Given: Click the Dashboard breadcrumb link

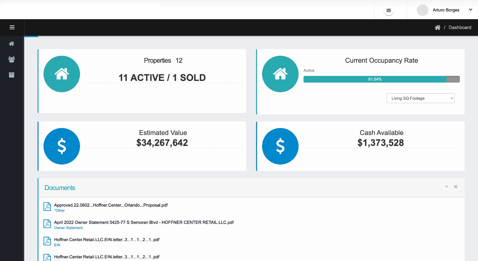Looking at the screenshot, I should [460, 27].
